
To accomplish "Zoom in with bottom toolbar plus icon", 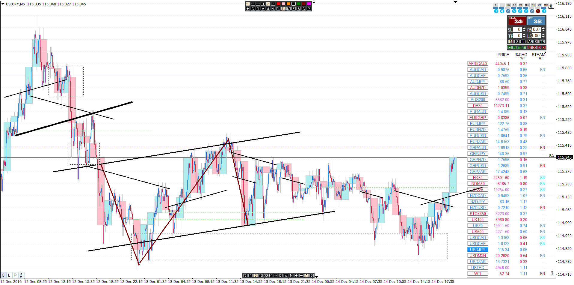I will 296,275.
